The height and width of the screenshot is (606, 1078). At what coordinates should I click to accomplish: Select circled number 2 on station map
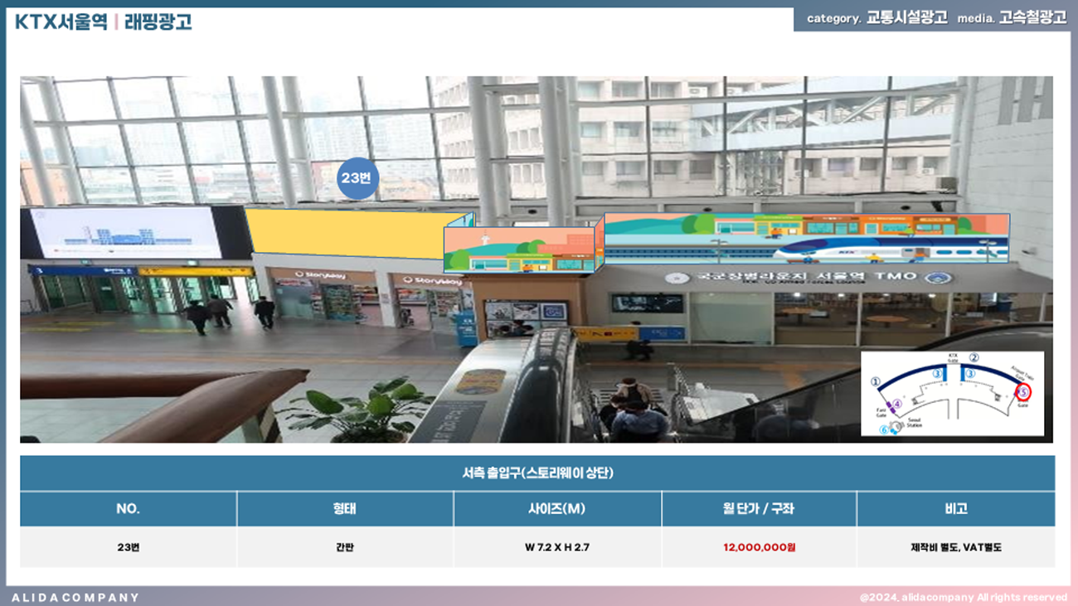click(974, 358)
